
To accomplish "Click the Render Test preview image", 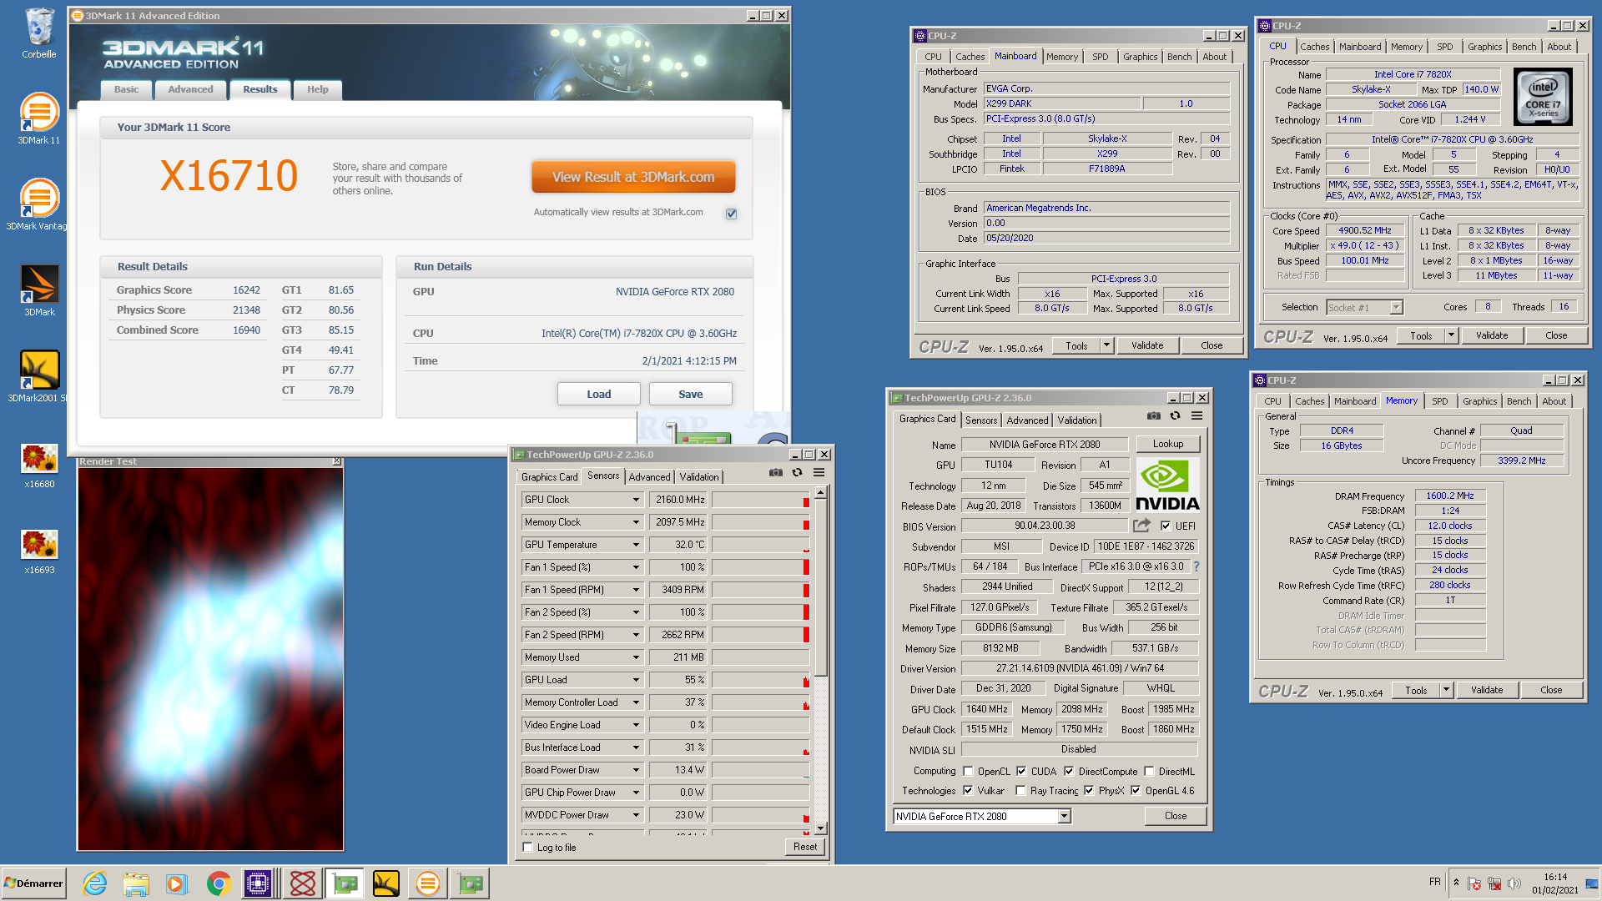I will [210, 658].
